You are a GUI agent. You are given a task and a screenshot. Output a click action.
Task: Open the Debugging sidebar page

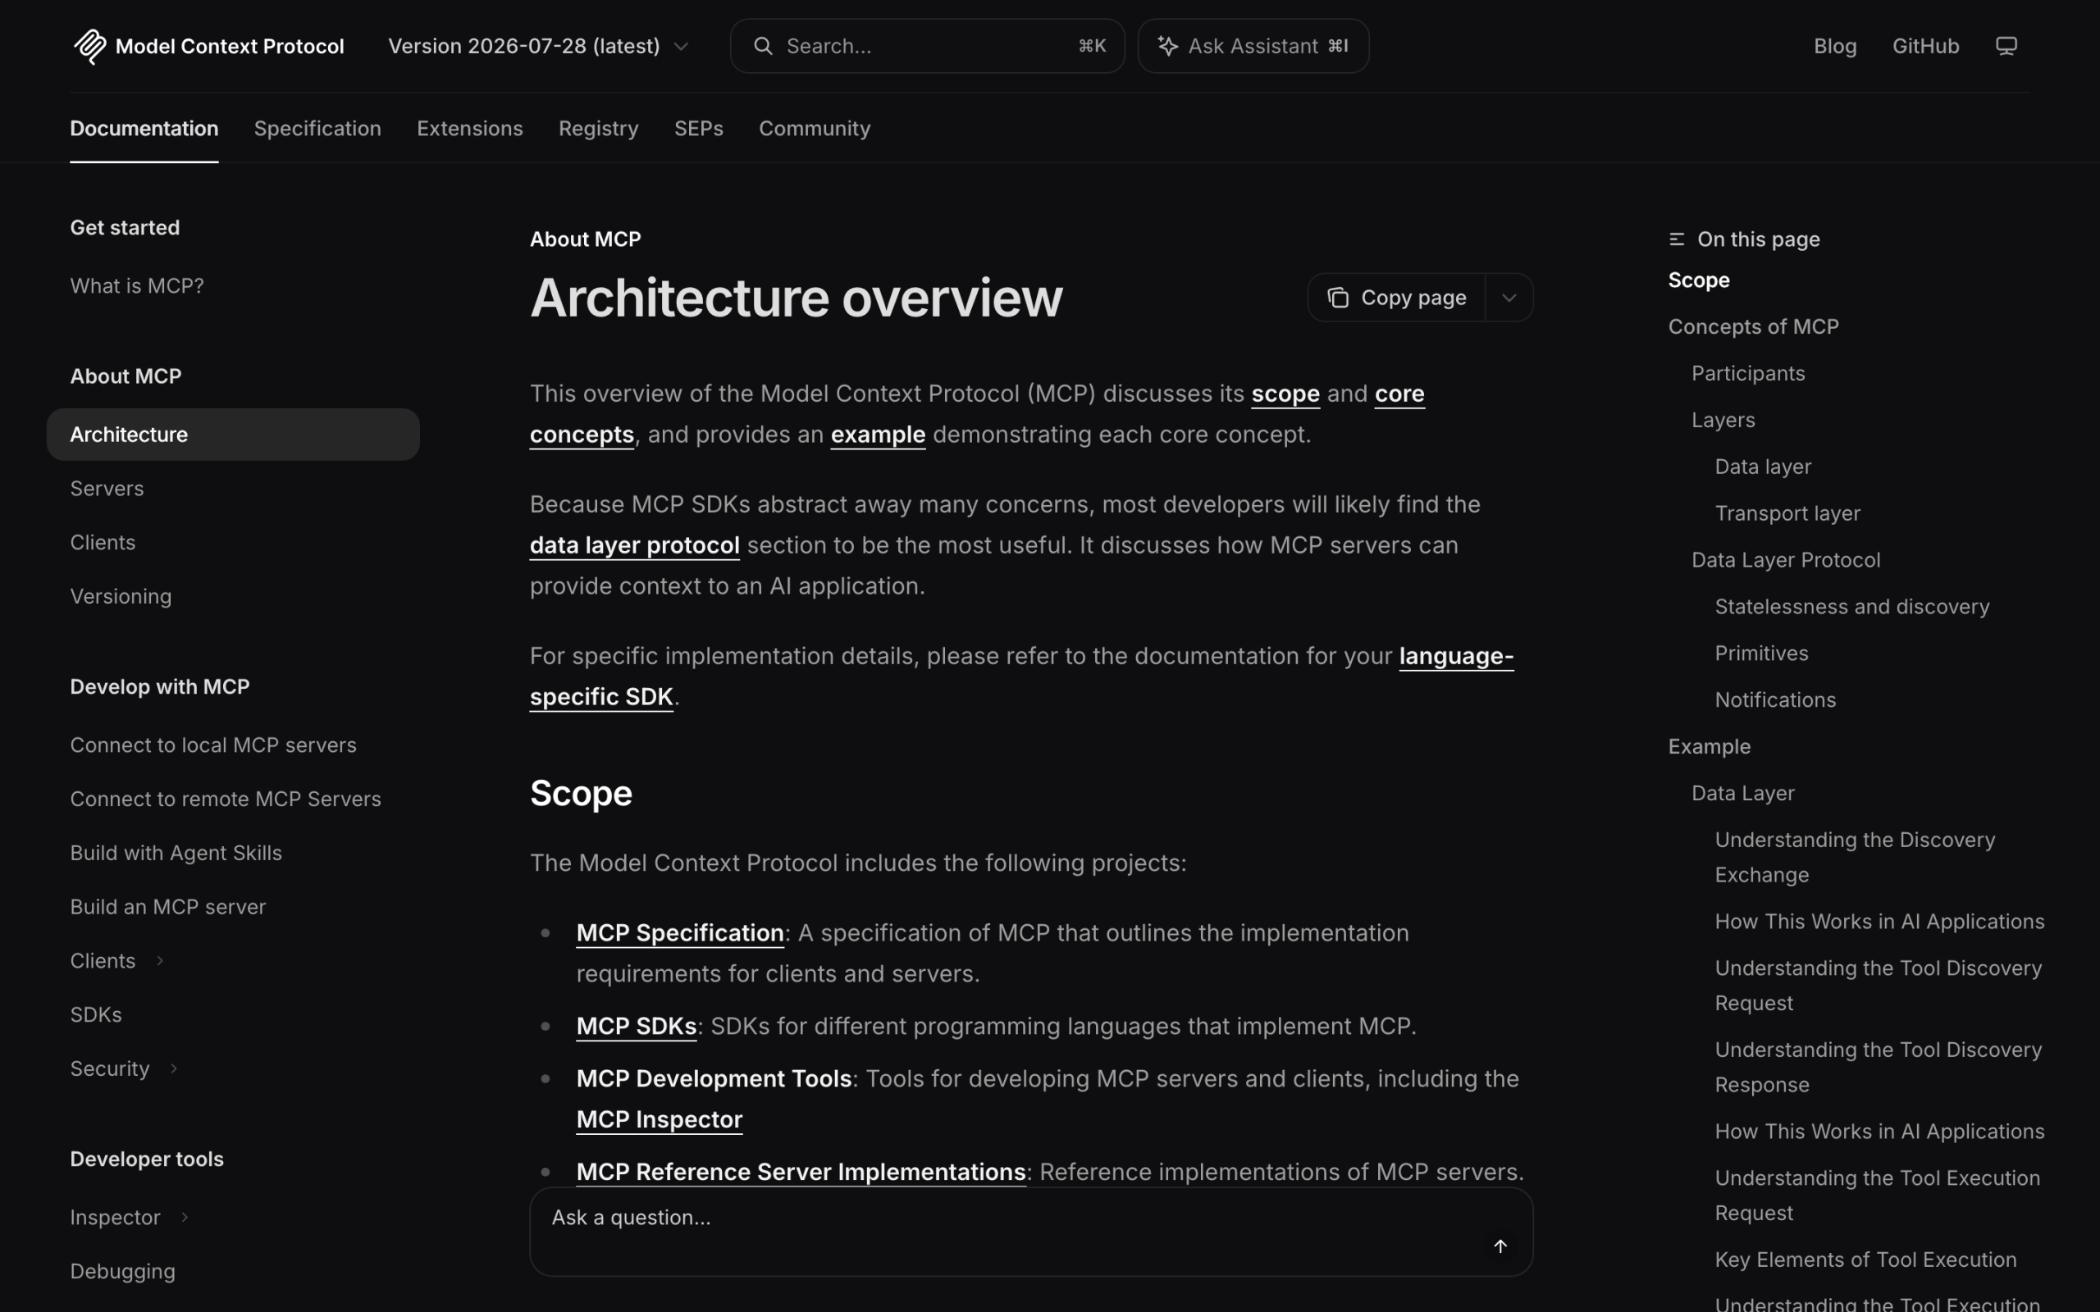(x=122, y=1271)
